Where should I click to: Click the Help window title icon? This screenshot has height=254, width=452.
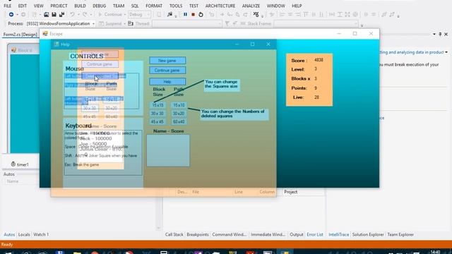point(56,44)
